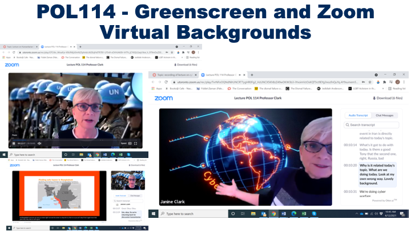
Task: Download (6 files) link in cyber globe window
Action: (x=388, y=98)
